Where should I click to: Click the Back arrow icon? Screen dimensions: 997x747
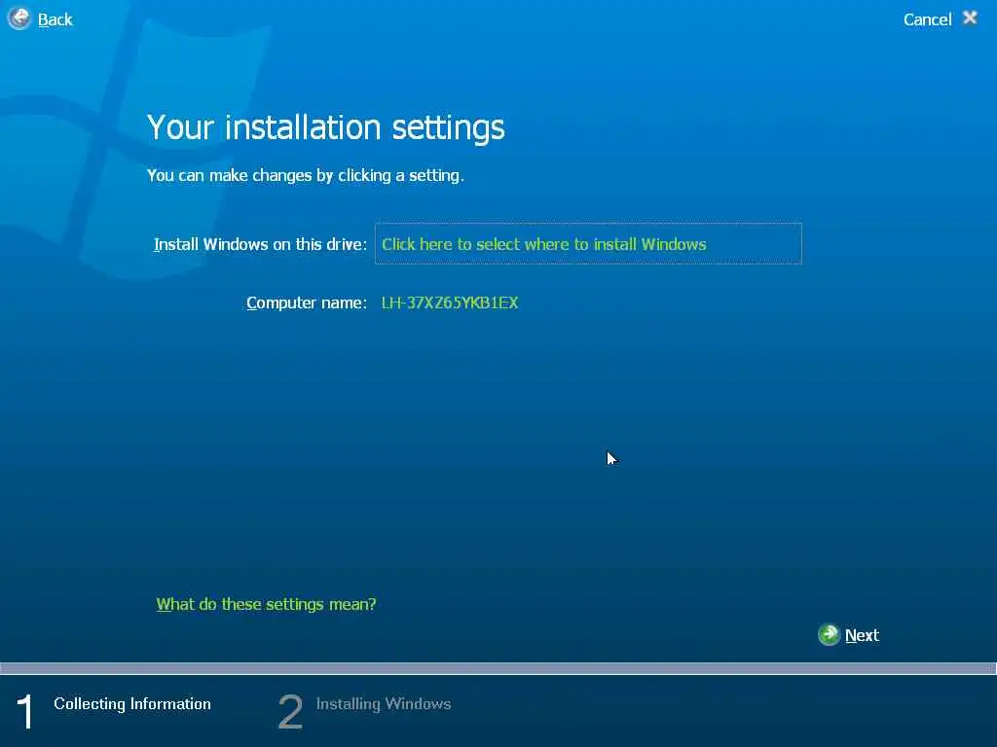coord(19,18)
